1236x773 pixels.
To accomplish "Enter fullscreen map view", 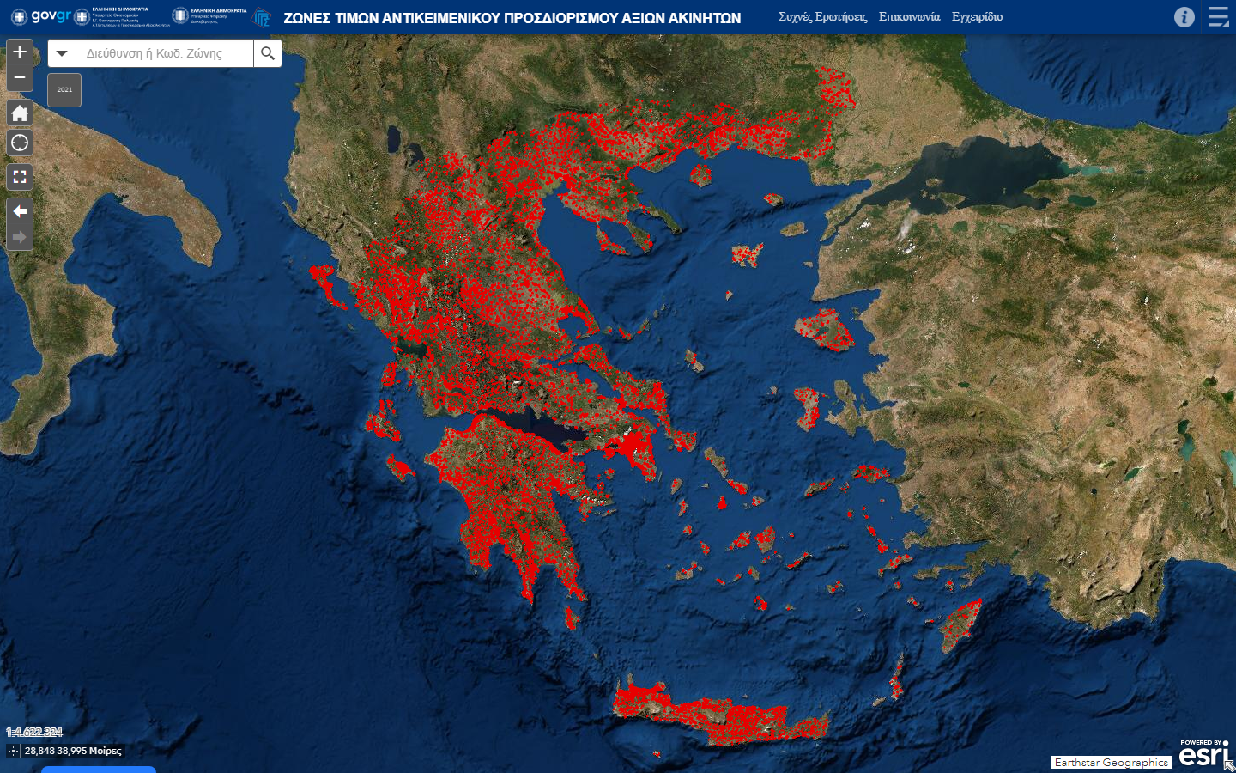I will click(x=20, y=178).
